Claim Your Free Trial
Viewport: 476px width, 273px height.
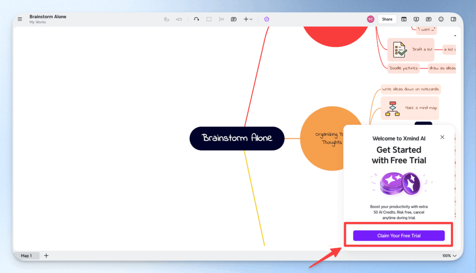click(x=399, y=235)
